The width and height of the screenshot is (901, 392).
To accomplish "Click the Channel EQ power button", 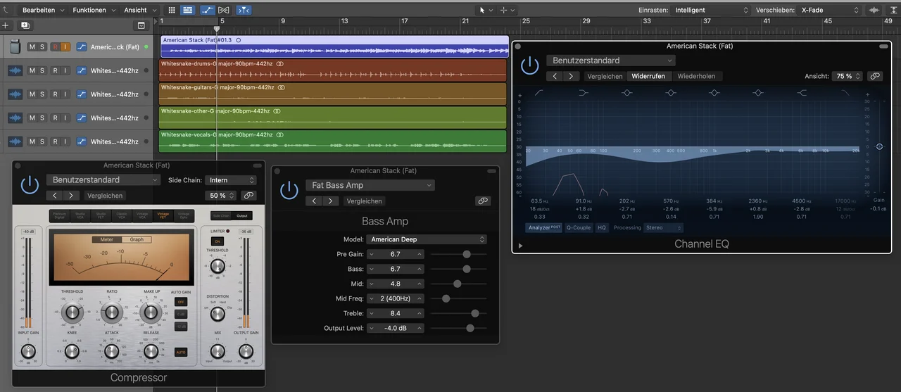I will pyautogui.click(x=529, y=66).
